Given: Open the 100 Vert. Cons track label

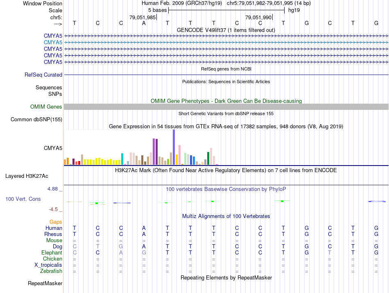Looking at the screenshot, I should tap(23, 199).
